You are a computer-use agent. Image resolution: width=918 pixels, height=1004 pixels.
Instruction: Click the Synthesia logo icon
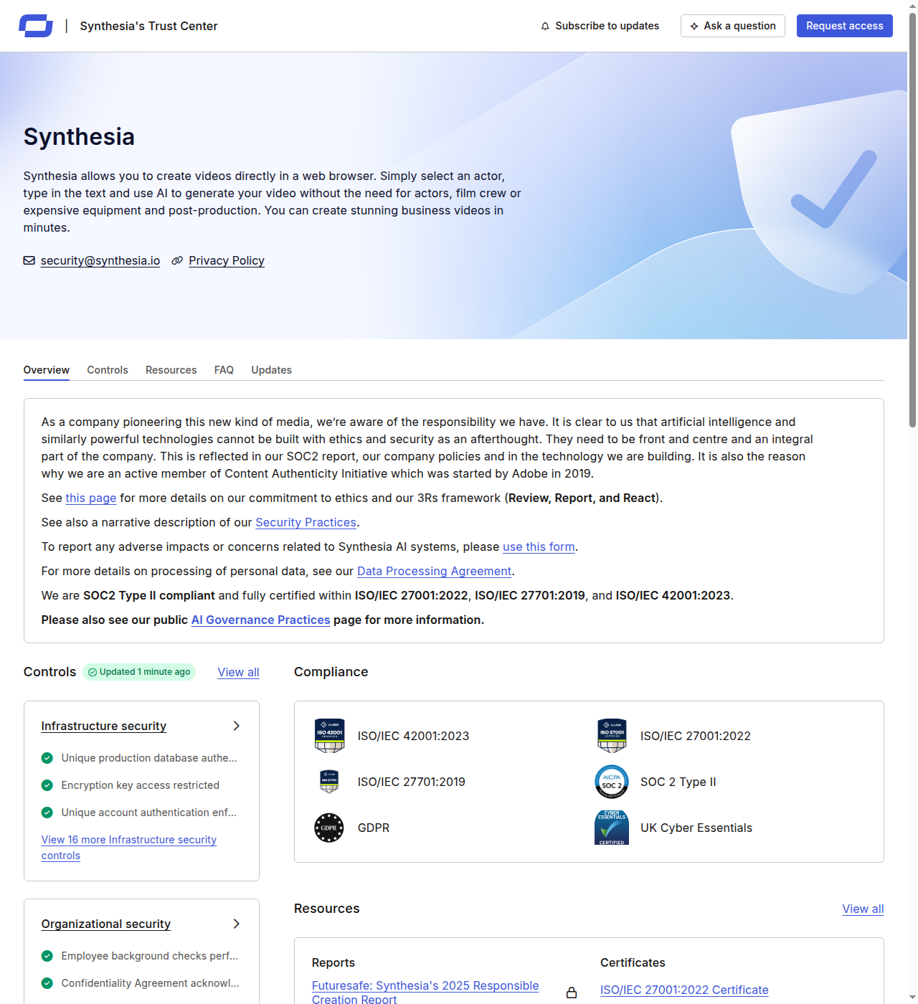(x=36, y=26)
